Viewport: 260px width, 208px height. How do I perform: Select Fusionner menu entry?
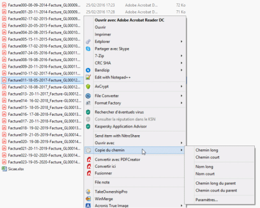pyautogui.click(x=104, y=173)
